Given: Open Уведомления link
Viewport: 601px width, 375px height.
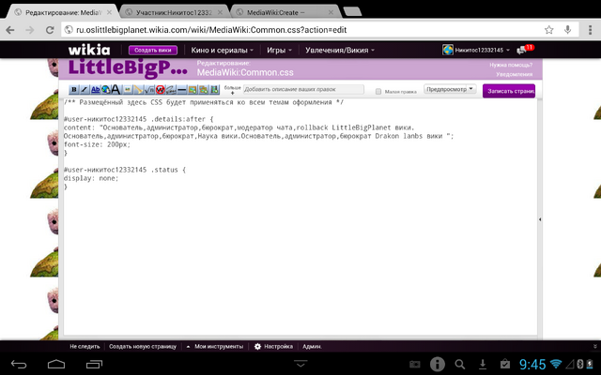Looking at the screenshot, I should [x=514, y=74].
